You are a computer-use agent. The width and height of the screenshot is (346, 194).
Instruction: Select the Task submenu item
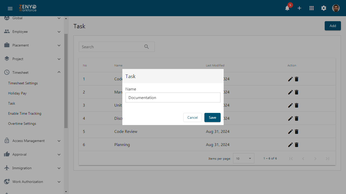12,103
